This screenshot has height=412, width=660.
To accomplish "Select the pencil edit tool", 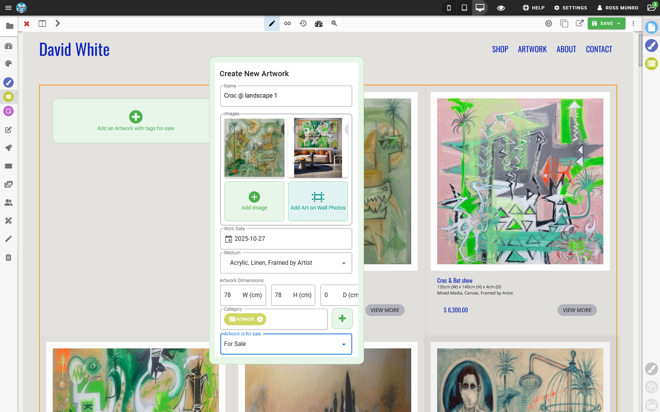I will tap(272, 23).
